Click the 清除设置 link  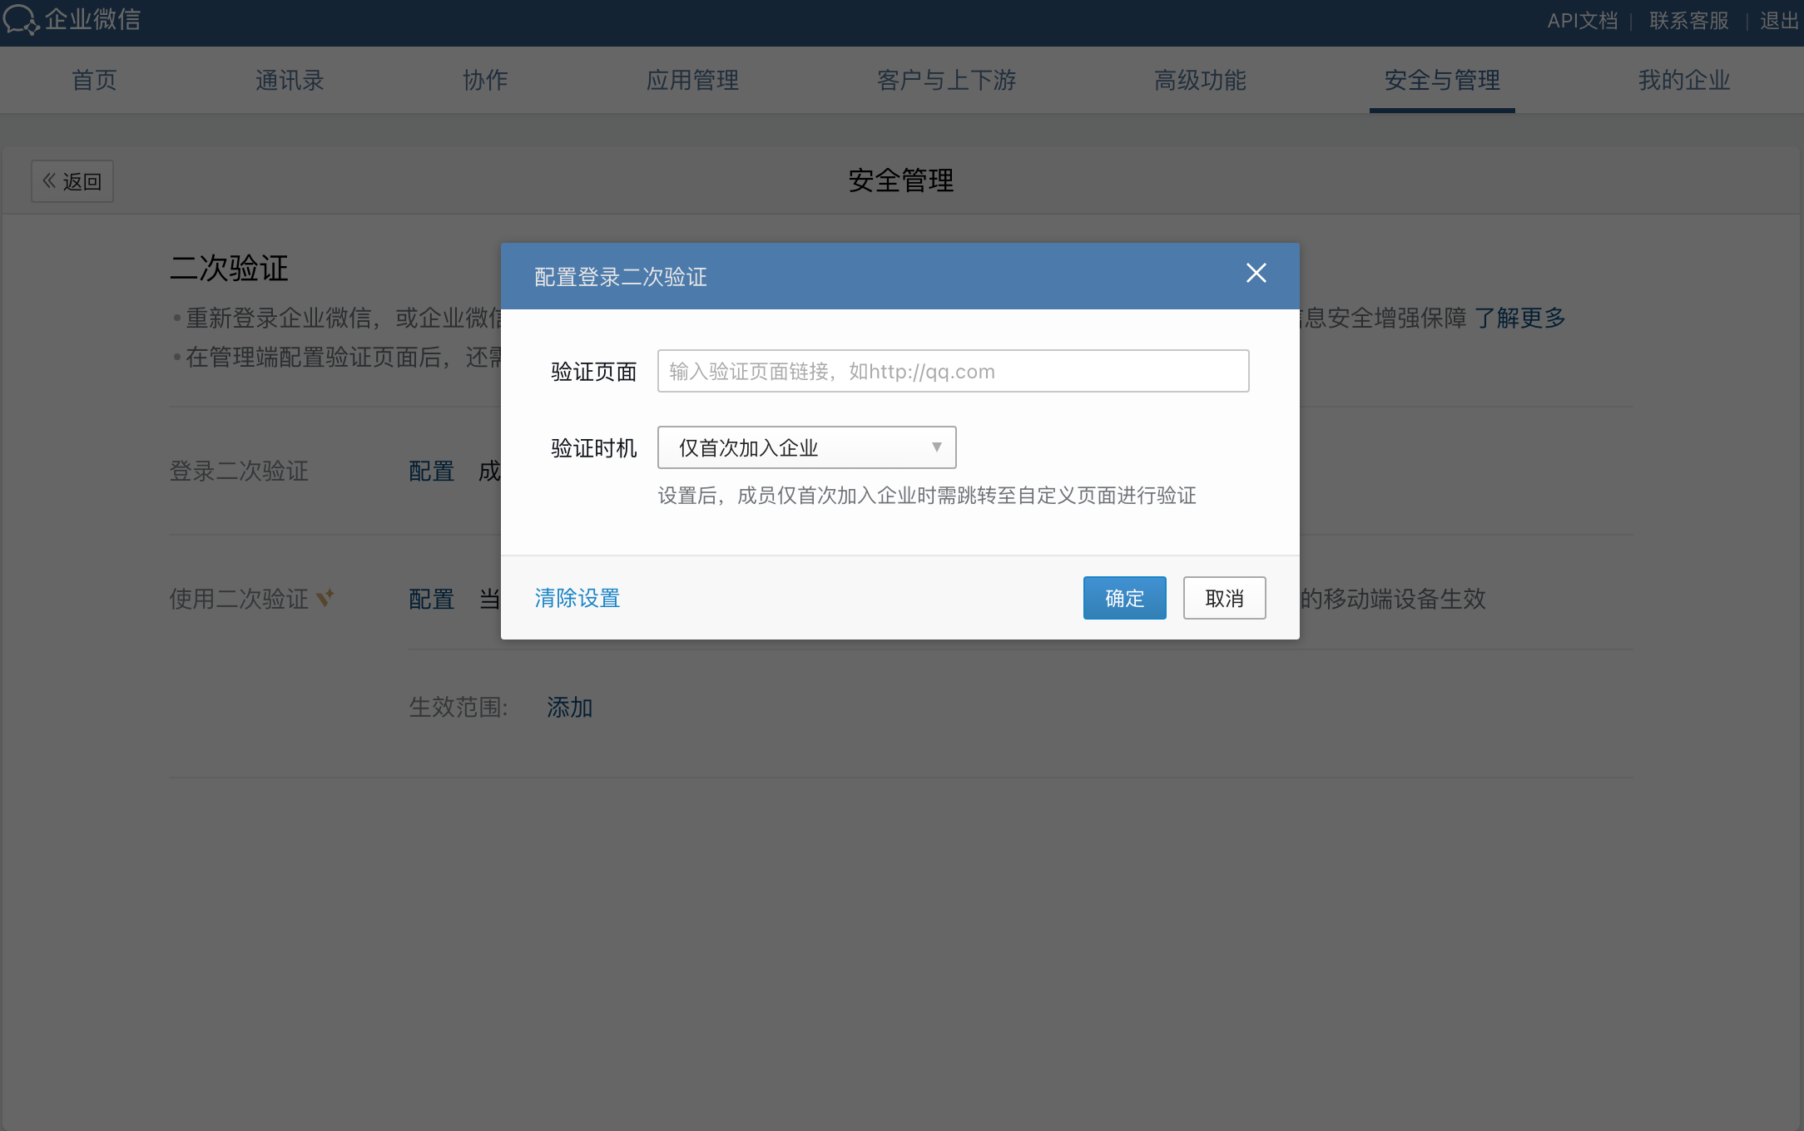coord(577,598)
